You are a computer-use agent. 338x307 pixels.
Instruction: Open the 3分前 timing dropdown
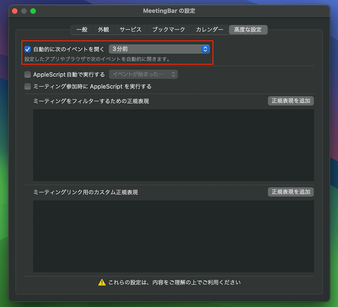point(159,49)
